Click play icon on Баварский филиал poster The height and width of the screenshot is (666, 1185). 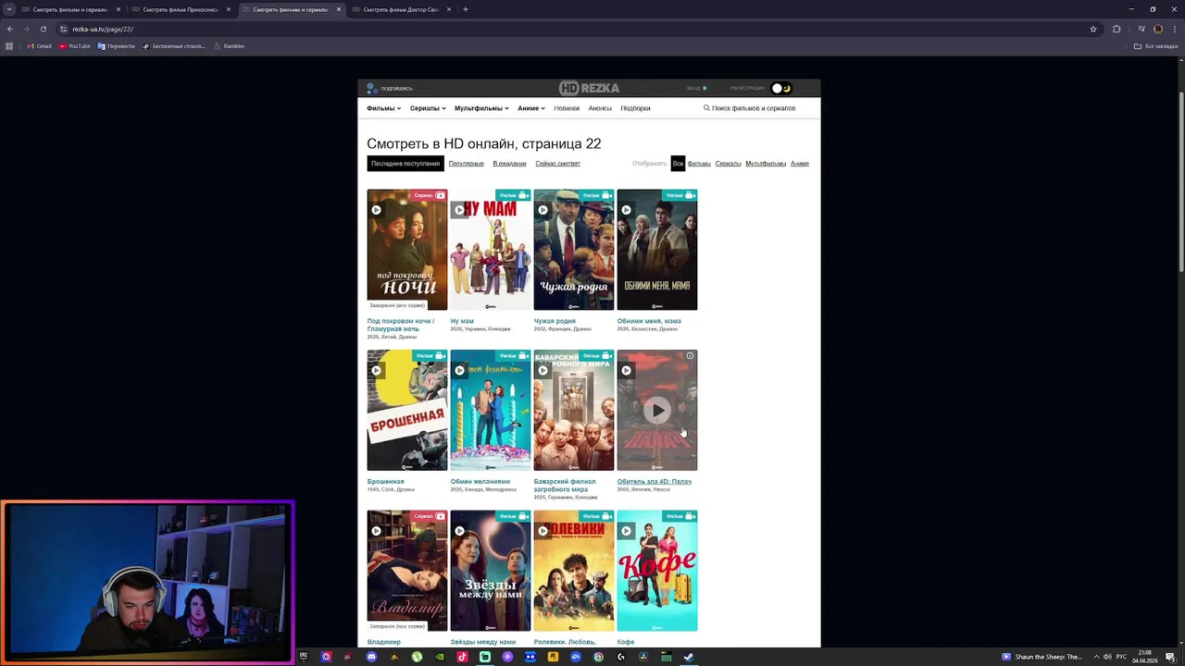543,370
